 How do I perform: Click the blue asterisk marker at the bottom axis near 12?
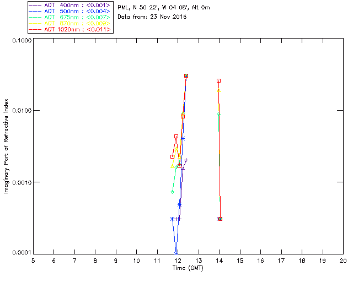pos(176,253)
